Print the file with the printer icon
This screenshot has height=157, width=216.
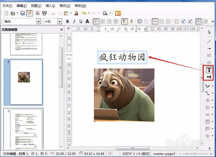(x=44, y=13)
